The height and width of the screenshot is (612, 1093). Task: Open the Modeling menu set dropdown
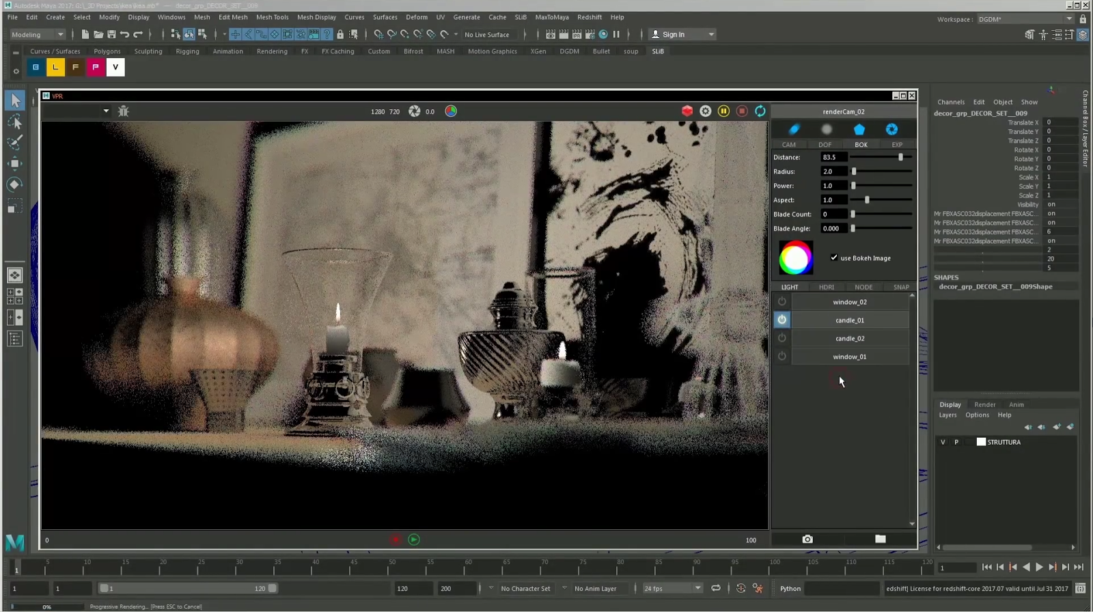tap(38, 35)
